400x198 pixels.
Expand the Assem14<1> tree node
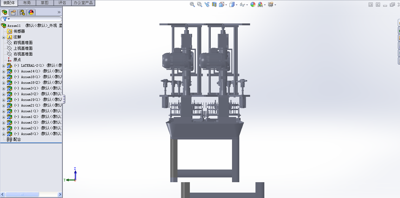[3, 71]
